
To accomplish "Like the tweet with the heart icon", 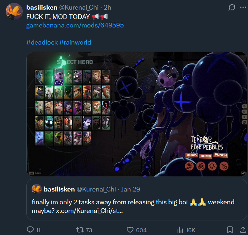I will pyautogui.click(x=130, y=230).
